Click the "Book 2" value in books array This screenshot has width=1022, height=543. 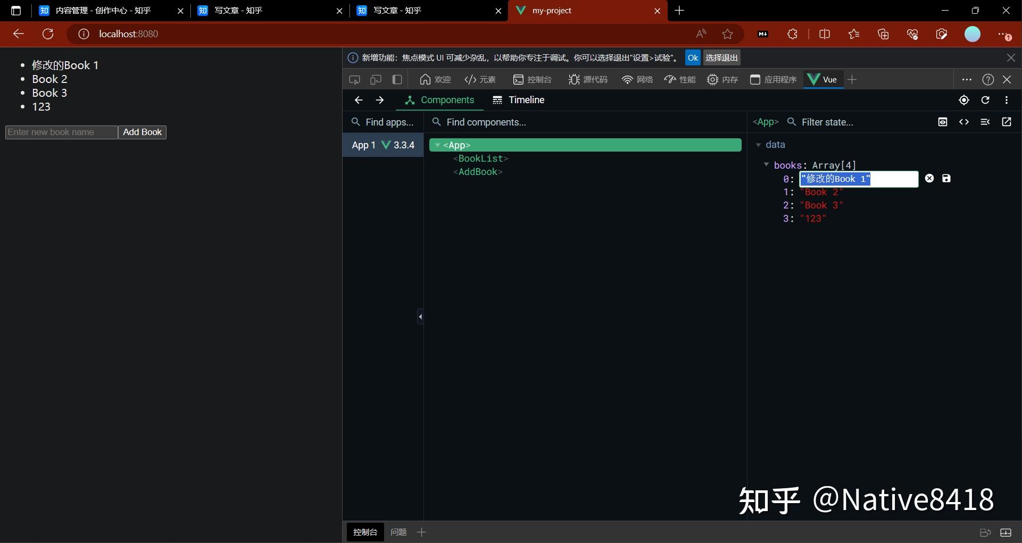[x=821, y=192]
